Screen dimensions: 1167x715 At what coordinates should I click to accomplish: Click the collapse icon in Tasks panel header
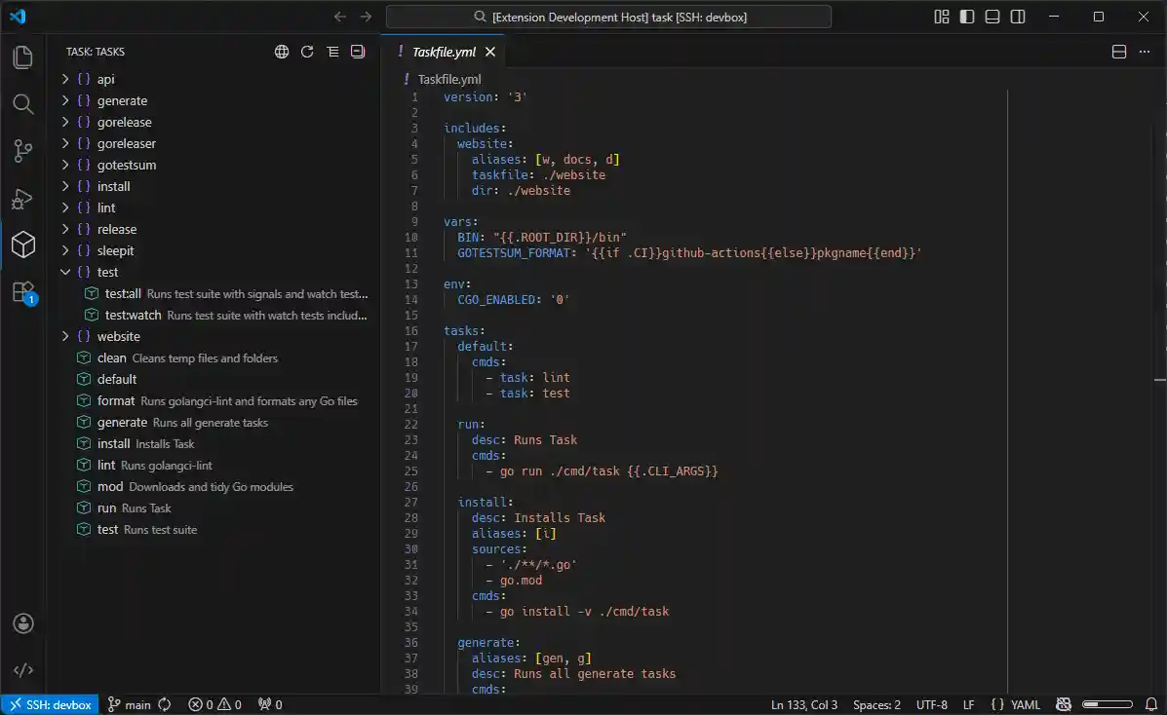(357, 52)
